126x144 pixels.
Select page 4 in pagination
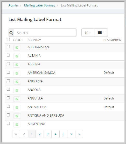(55, 134)
